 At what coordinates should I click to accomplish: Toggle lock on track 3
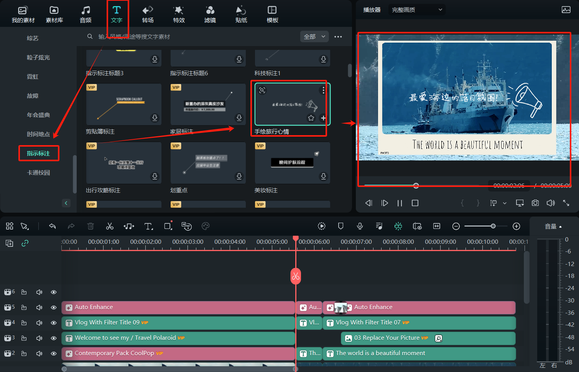(24, 338)
